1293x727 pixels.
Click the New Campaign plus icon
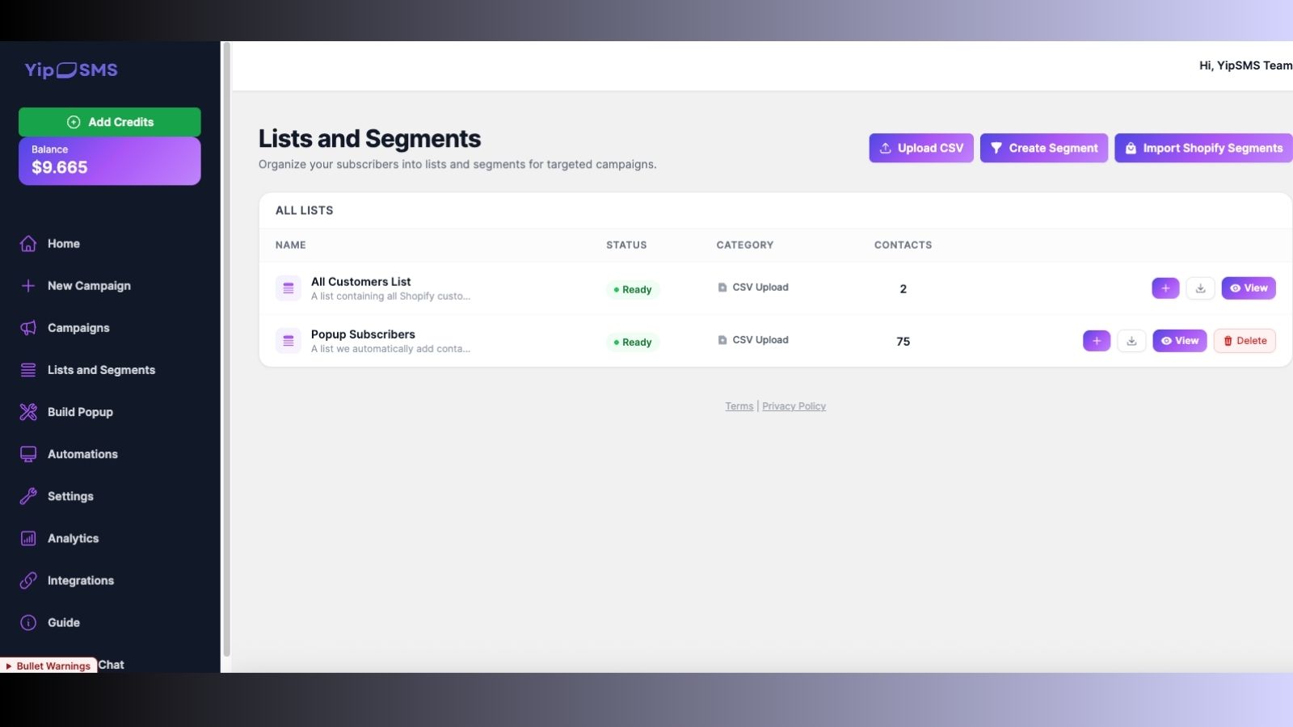coord(28,286)
